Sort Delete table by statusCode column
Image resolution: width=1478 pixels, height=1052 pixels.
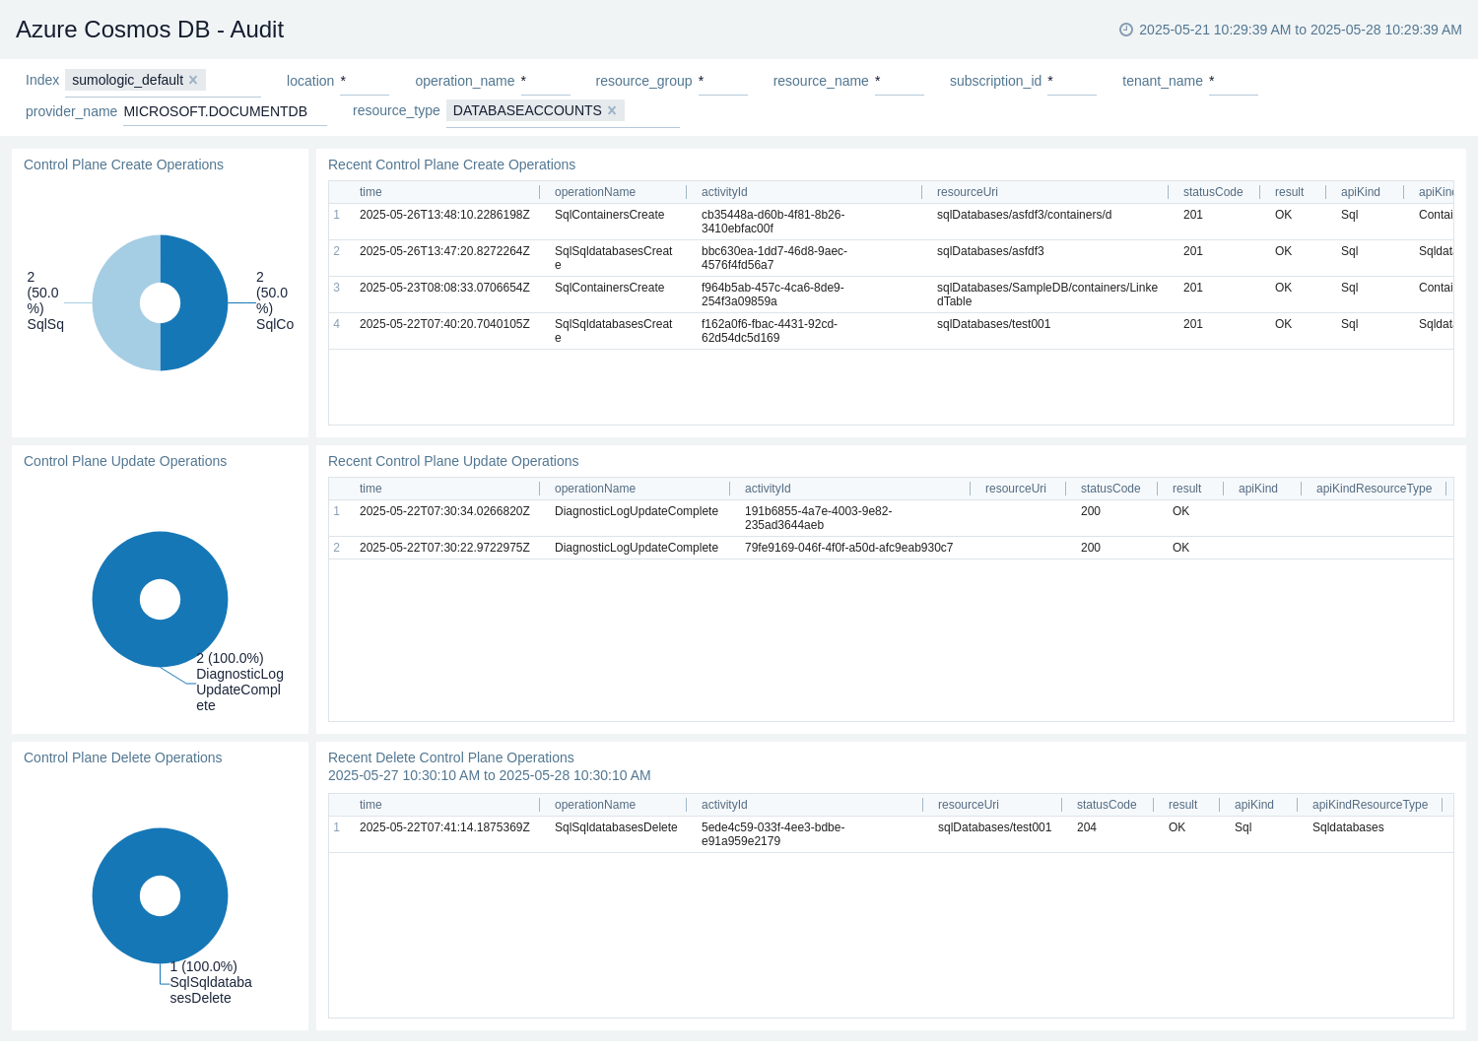1107,805
